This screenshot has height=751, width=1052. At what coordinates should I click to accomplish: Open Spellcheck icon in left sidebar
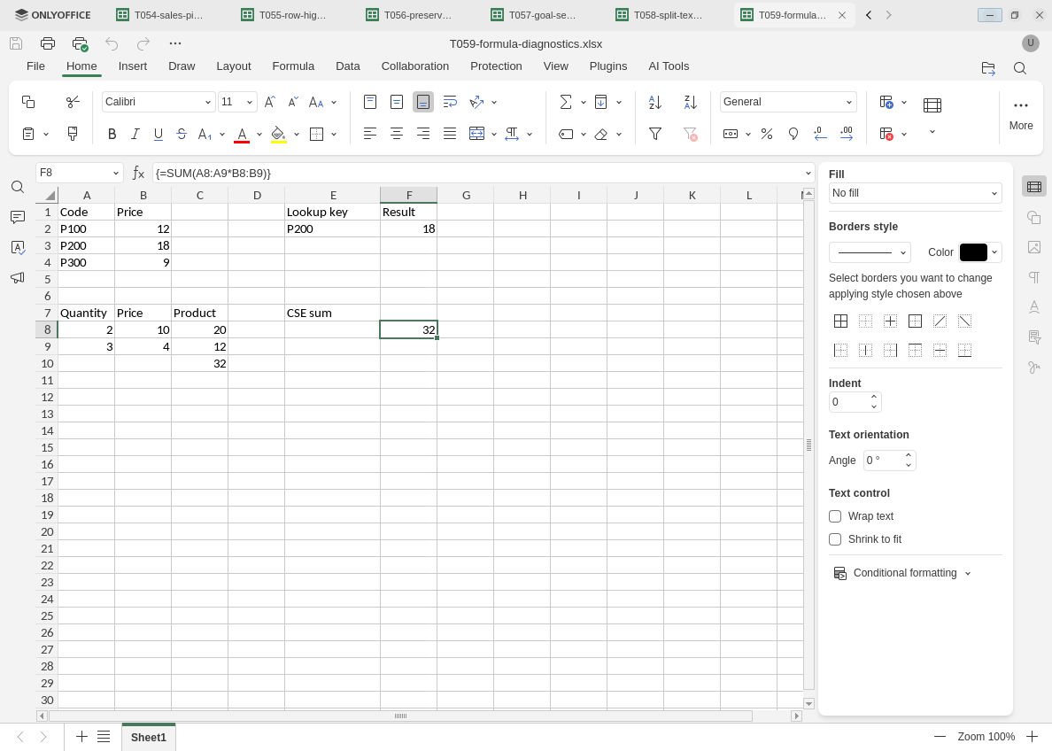18,248
